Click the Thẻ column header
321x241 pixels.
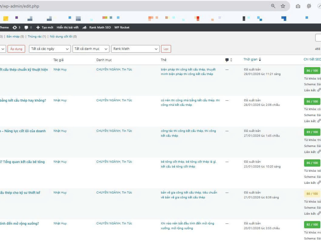(x=163, y=60)
